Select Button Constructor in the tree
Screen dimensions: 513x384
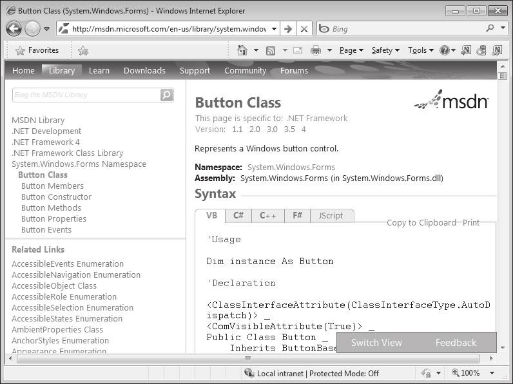pyautogui.click(x=56, y=197)
